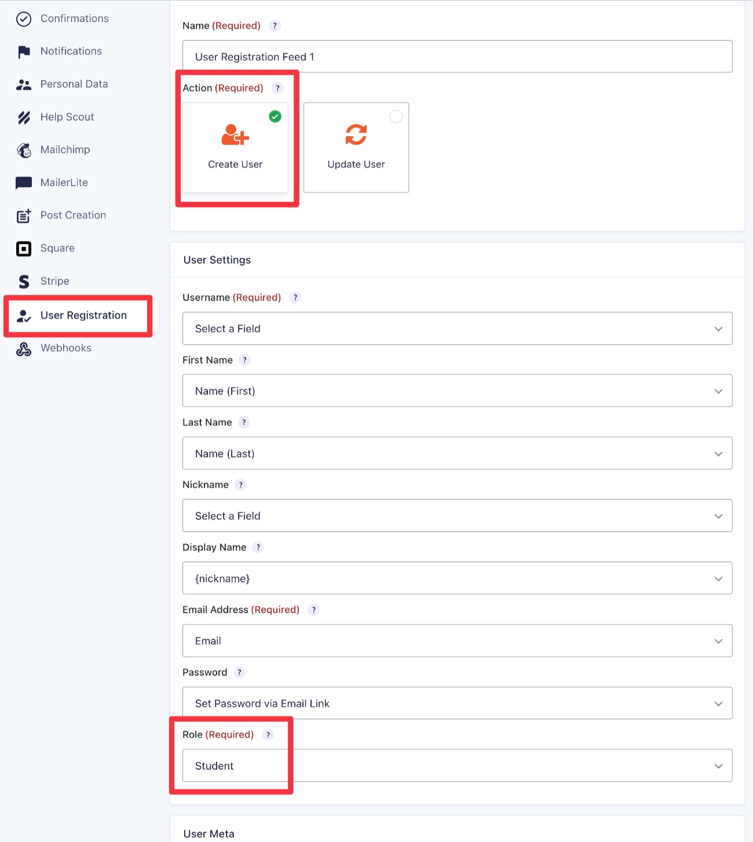This screenshot has height=842, width=753.
Task: Select the Create User action
Action: [x=235, y=148]
